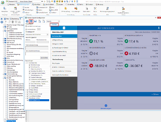This screenshot has width=161, height=122.
Task: Open the Einstellungsprofil dropdown
Action: pyautogui.click(x=48, y=34)
